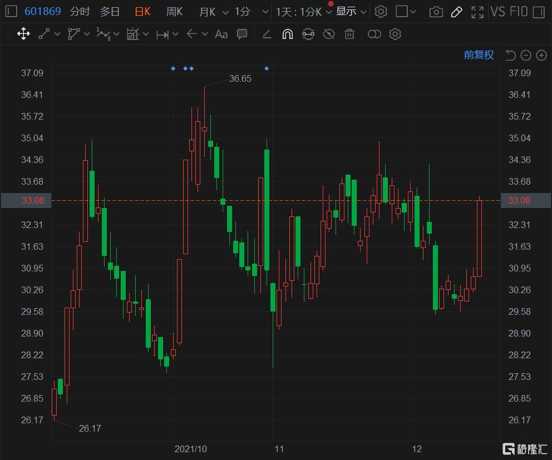Viewport: 552px width, 460px height.
Task: Switch to the 分时 intraday tab
Action: click(80, 12)
